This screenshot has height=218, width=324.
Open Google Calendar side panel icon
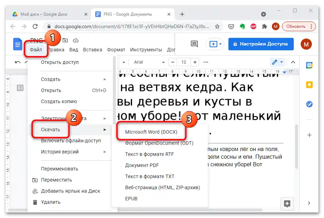(x=309, y=65)
